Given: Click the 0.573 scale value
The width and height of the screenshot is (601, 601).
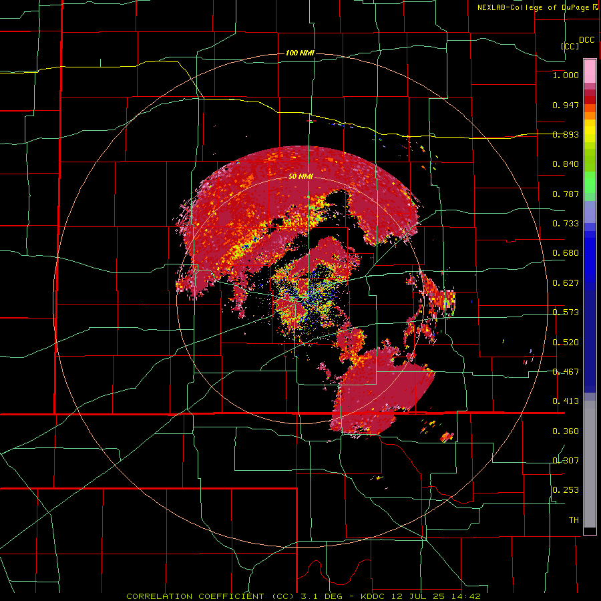Looking at the screenshot, I should tap(566, 313).
